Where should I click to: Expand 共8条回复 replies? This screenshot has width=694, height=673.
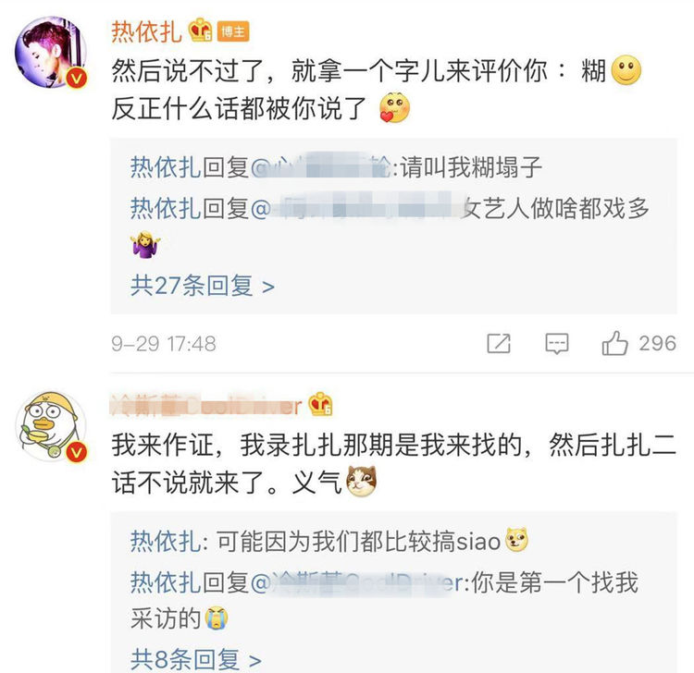pyautogui.click(x=195, y=658)
